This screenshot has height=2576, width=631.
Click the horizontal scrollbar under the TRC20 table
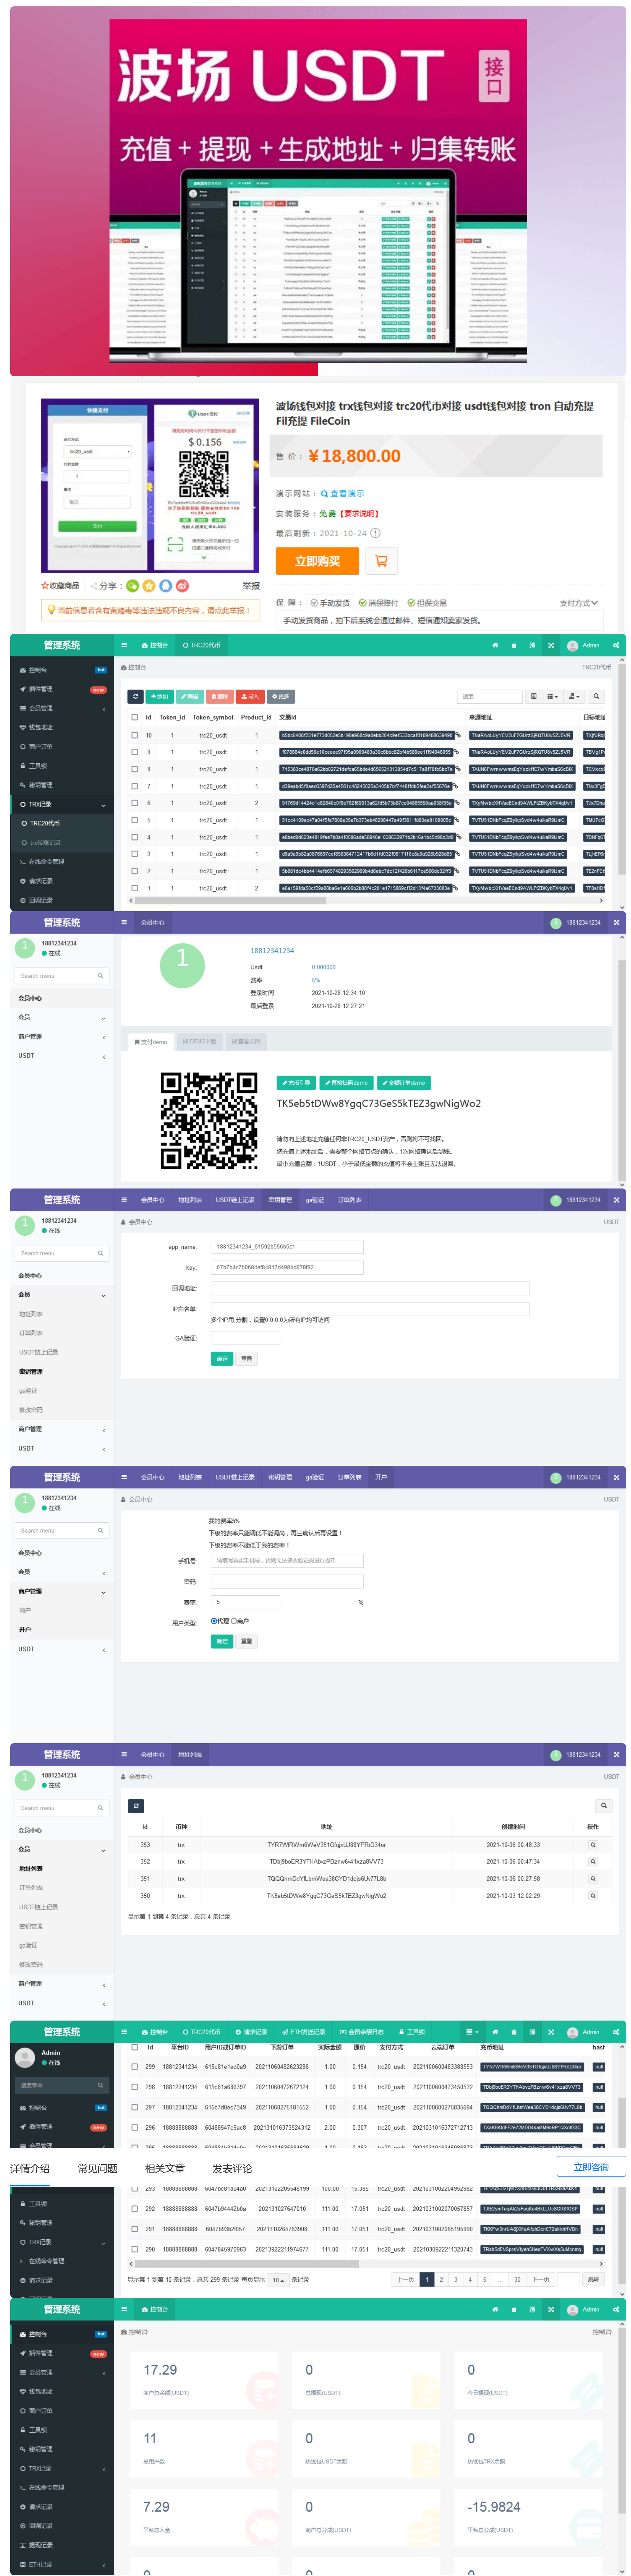coord(230,900)
